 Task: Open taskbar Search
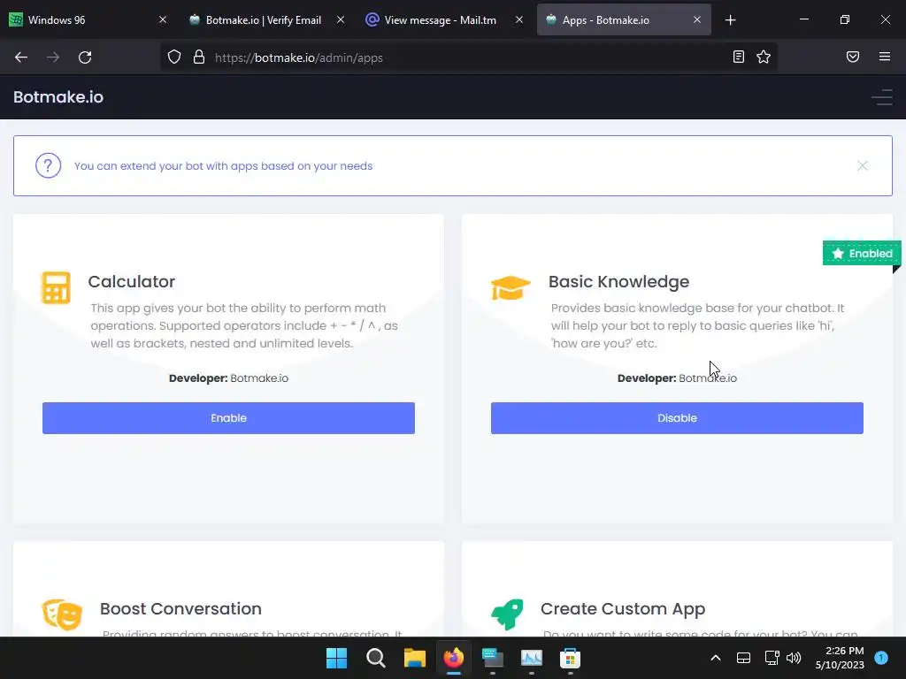375,658
